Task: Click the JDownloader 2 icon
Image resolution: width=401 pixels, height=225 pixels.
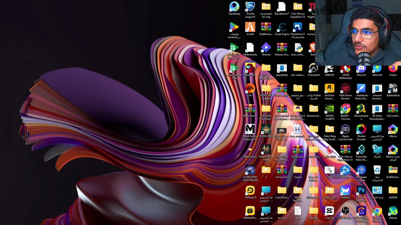Action: coord(361,112)
